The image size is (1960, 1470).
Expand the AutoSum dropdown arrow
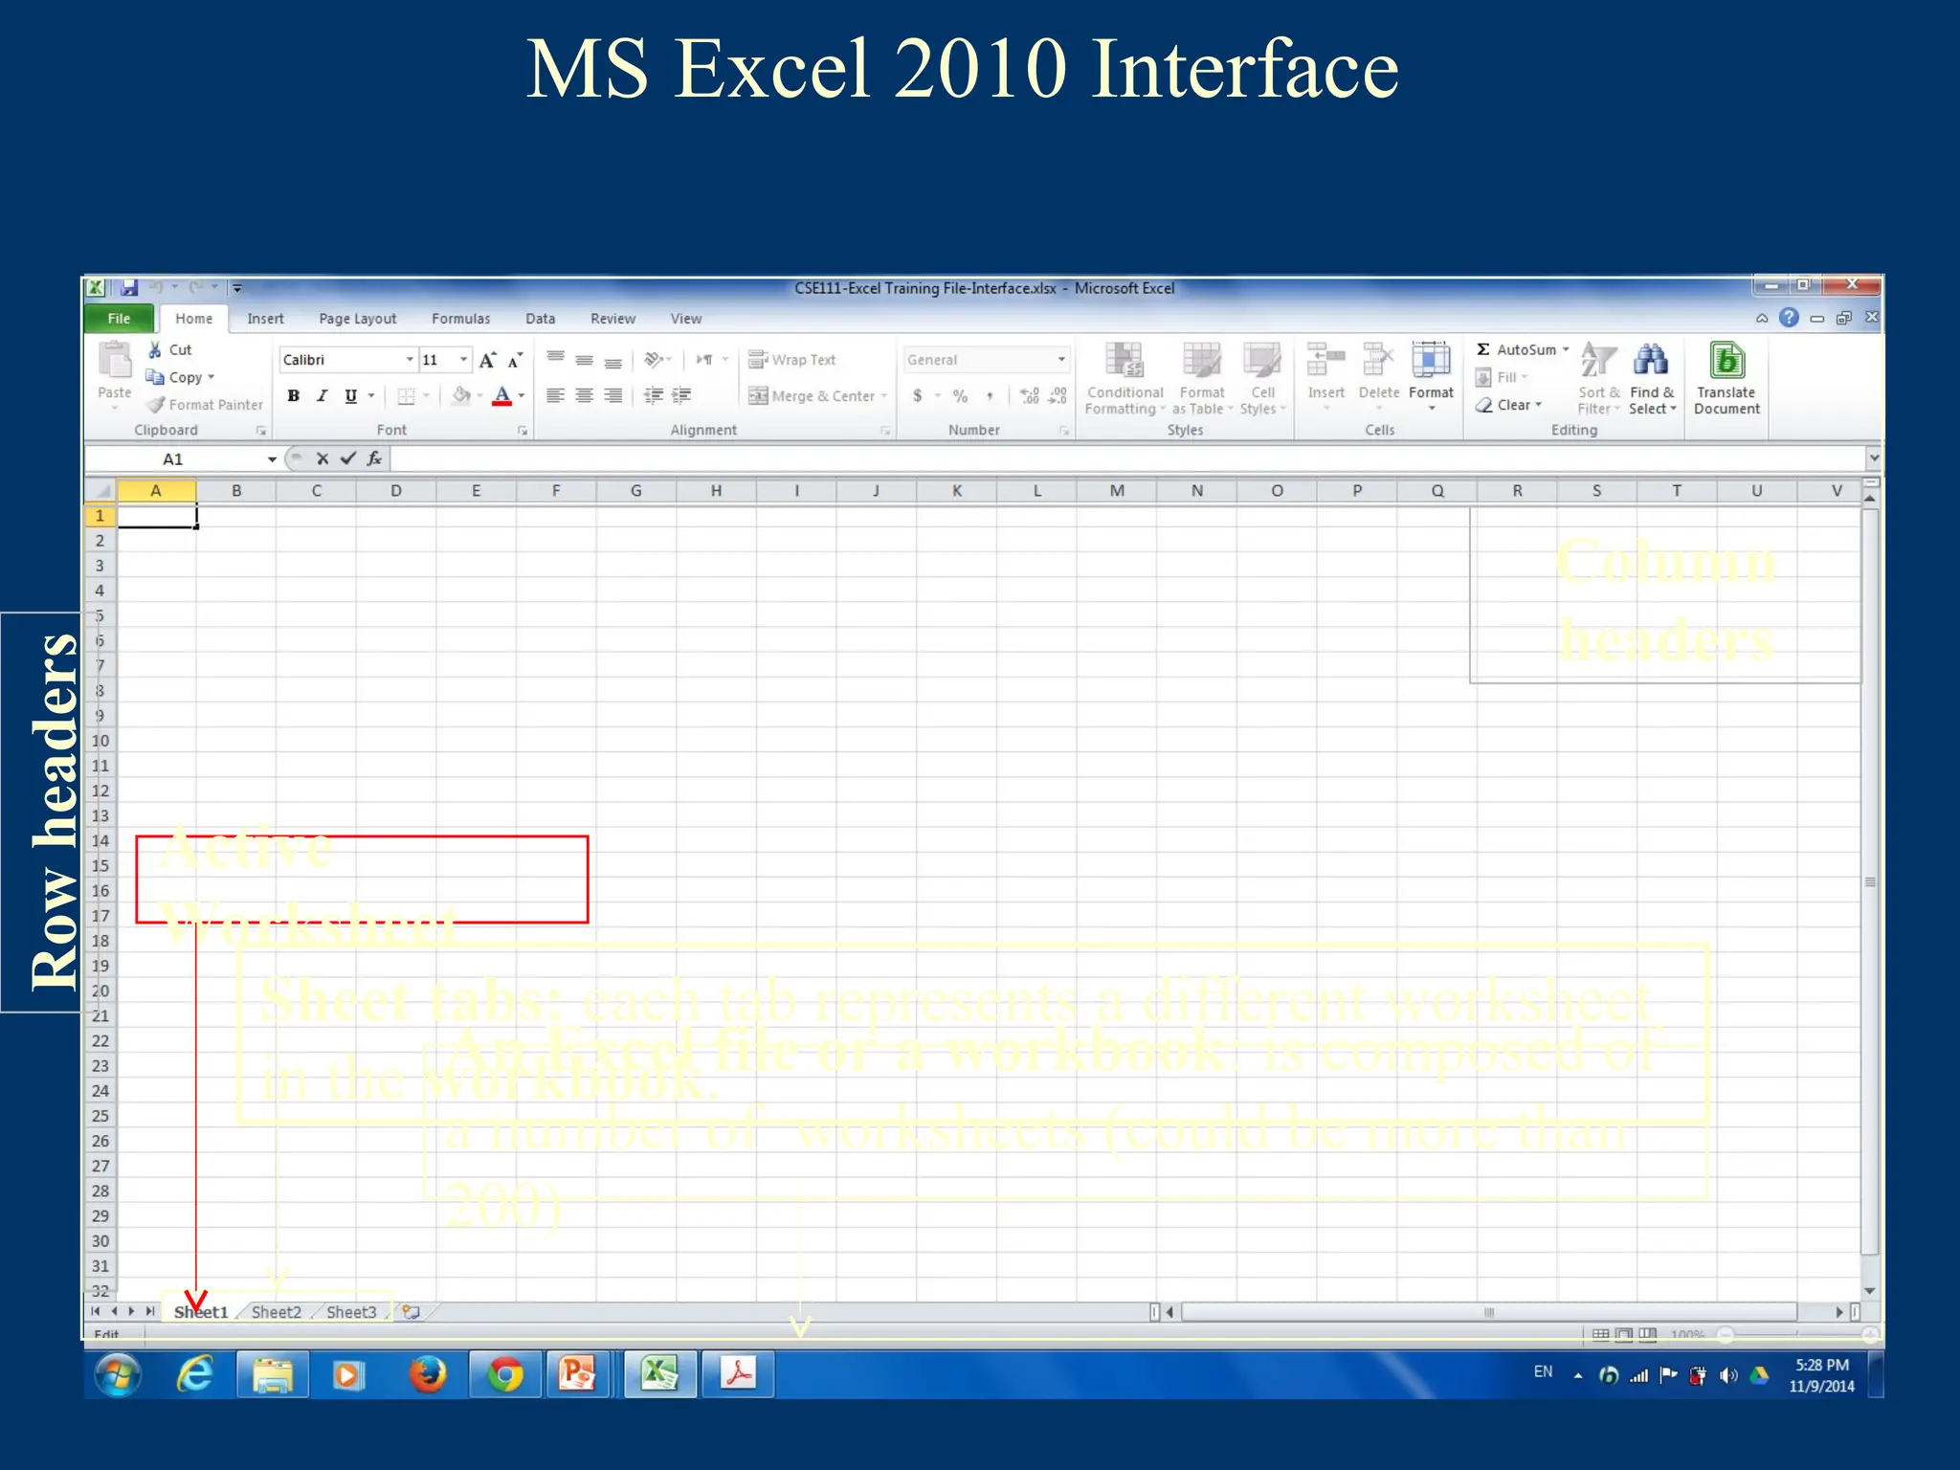1566,350
